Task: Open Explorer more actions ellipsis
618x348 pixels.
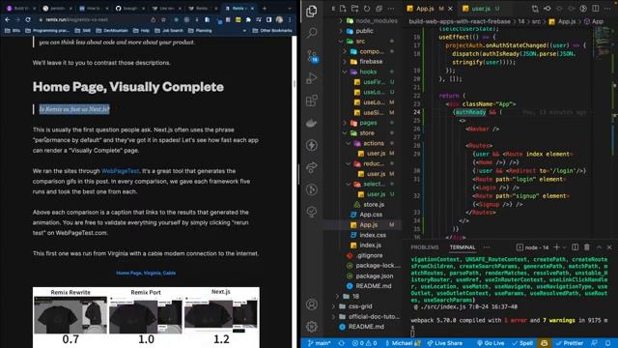Action: [391, 9]
